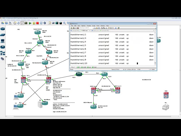
Task: Select Verizon router node on canvas
Action: pyautogui.click(x=28, y=52)
